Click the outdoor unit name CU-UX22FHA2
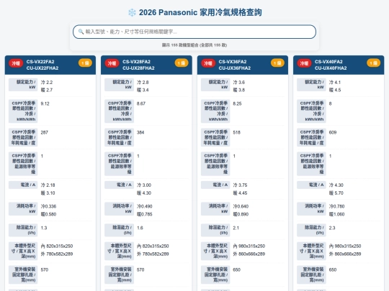Screen dimensions: 389x291 pyautogui.click(x=43, y=68)
